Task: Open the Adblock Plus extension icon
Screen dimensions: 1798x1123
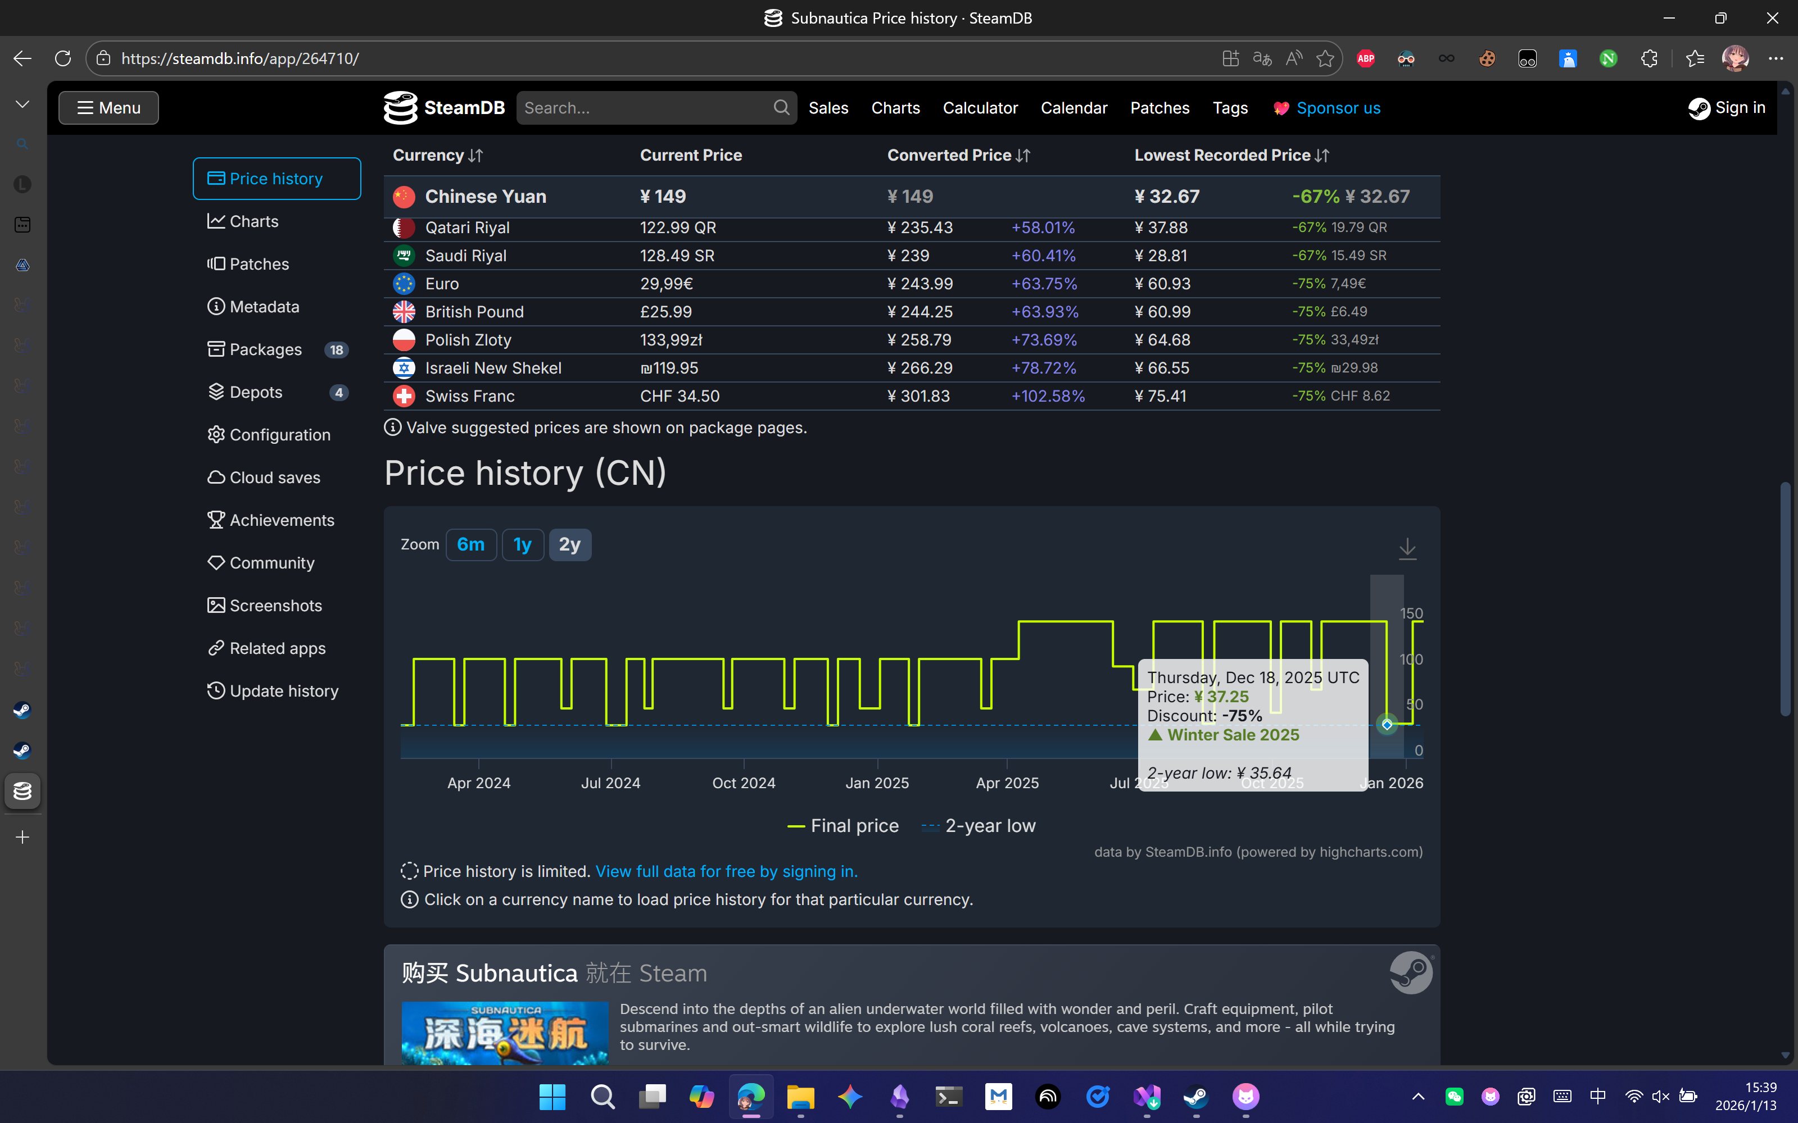Action: click(x=1366, y=58)
